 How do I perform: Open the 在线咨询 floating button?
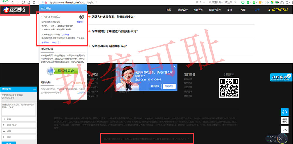(281, 78)
